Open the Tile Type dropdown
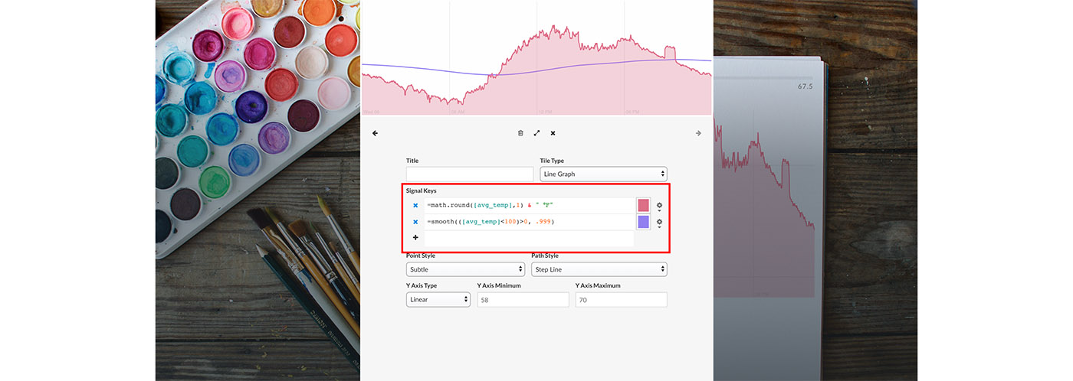This screenshot has width=1073, height=381. [603, 174]
